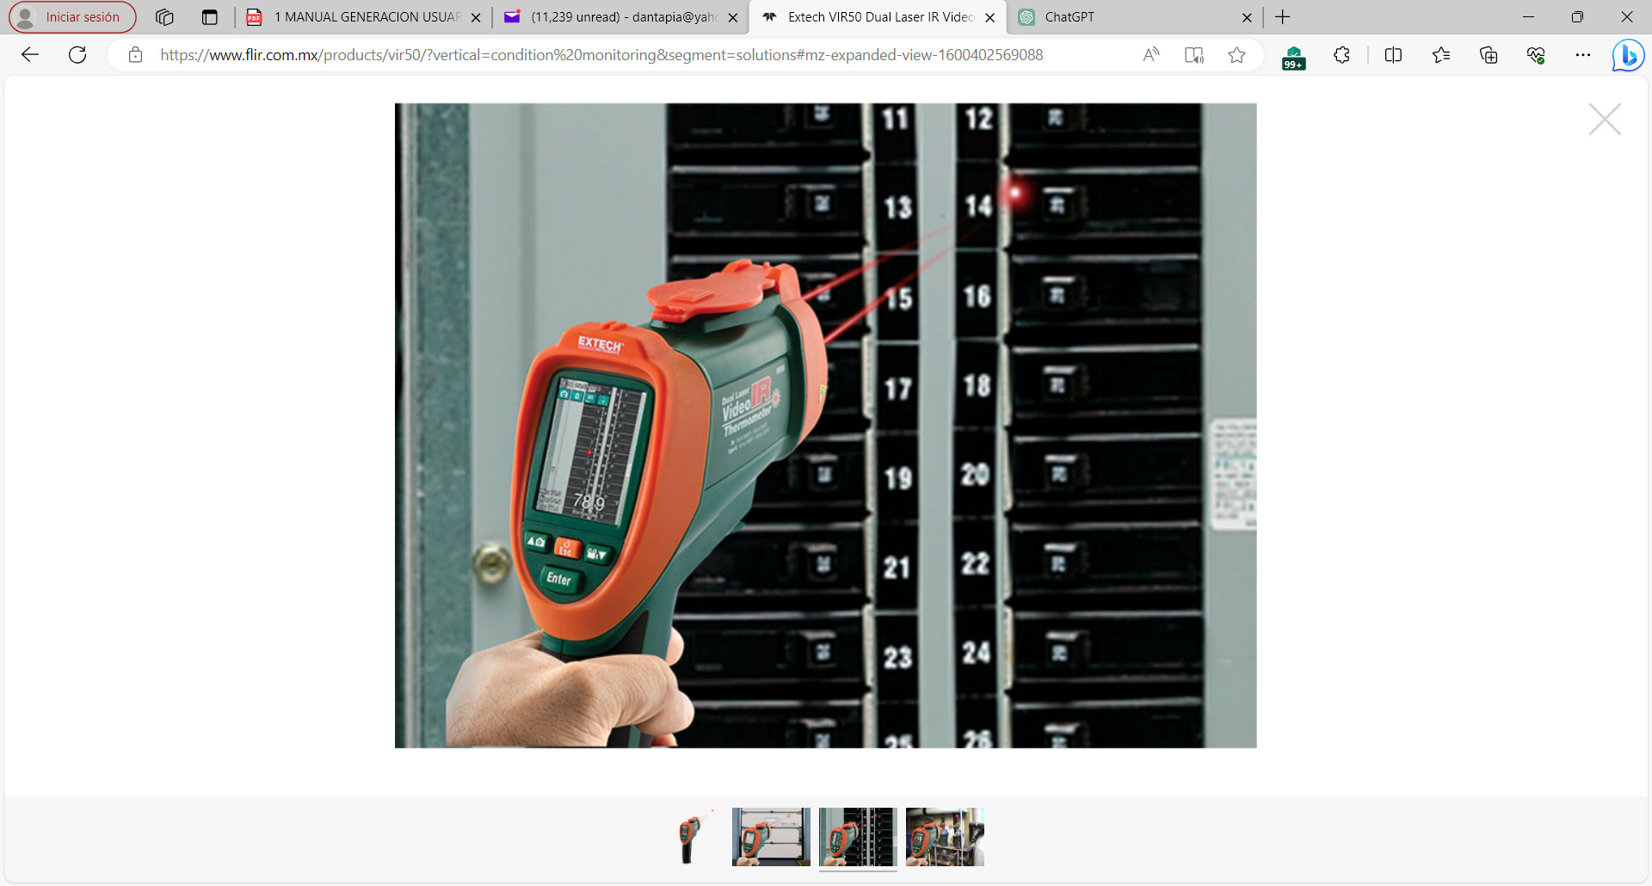Click the URL address bar
This screenshot has height=886, width=1652.
[x=602, y=55]
